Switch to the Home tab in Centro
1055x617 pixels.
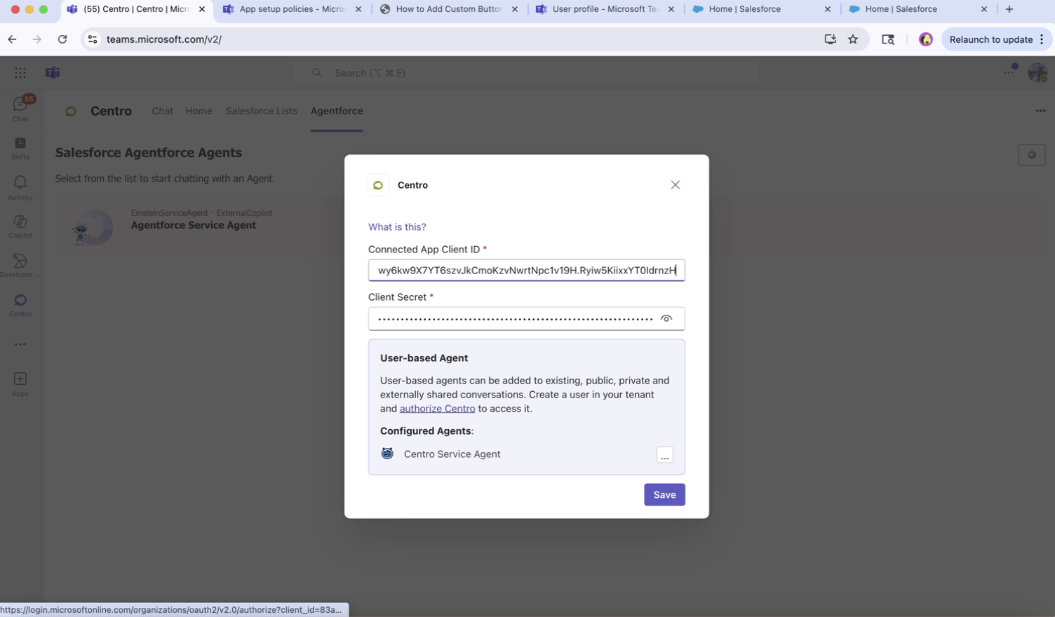[199, 111]
